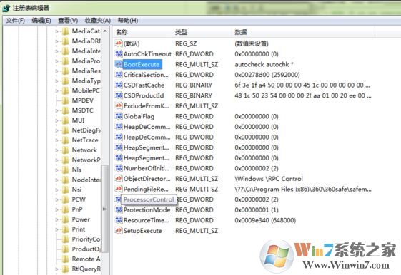Click data '0x0009e340 (648000)'

point(265,220)
